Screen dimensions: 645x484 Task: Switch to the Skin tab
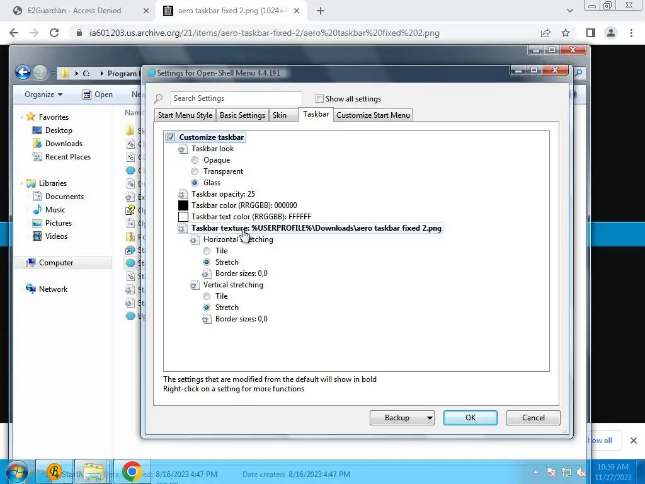[x=283, y=115]
